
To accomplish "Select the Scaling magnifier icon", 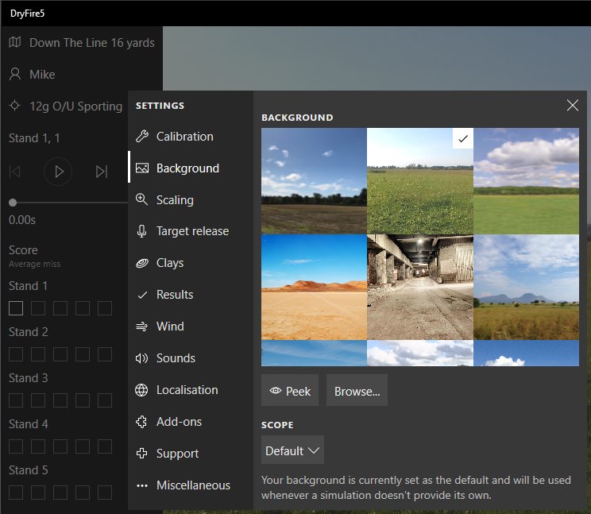I will pos(142,200).
